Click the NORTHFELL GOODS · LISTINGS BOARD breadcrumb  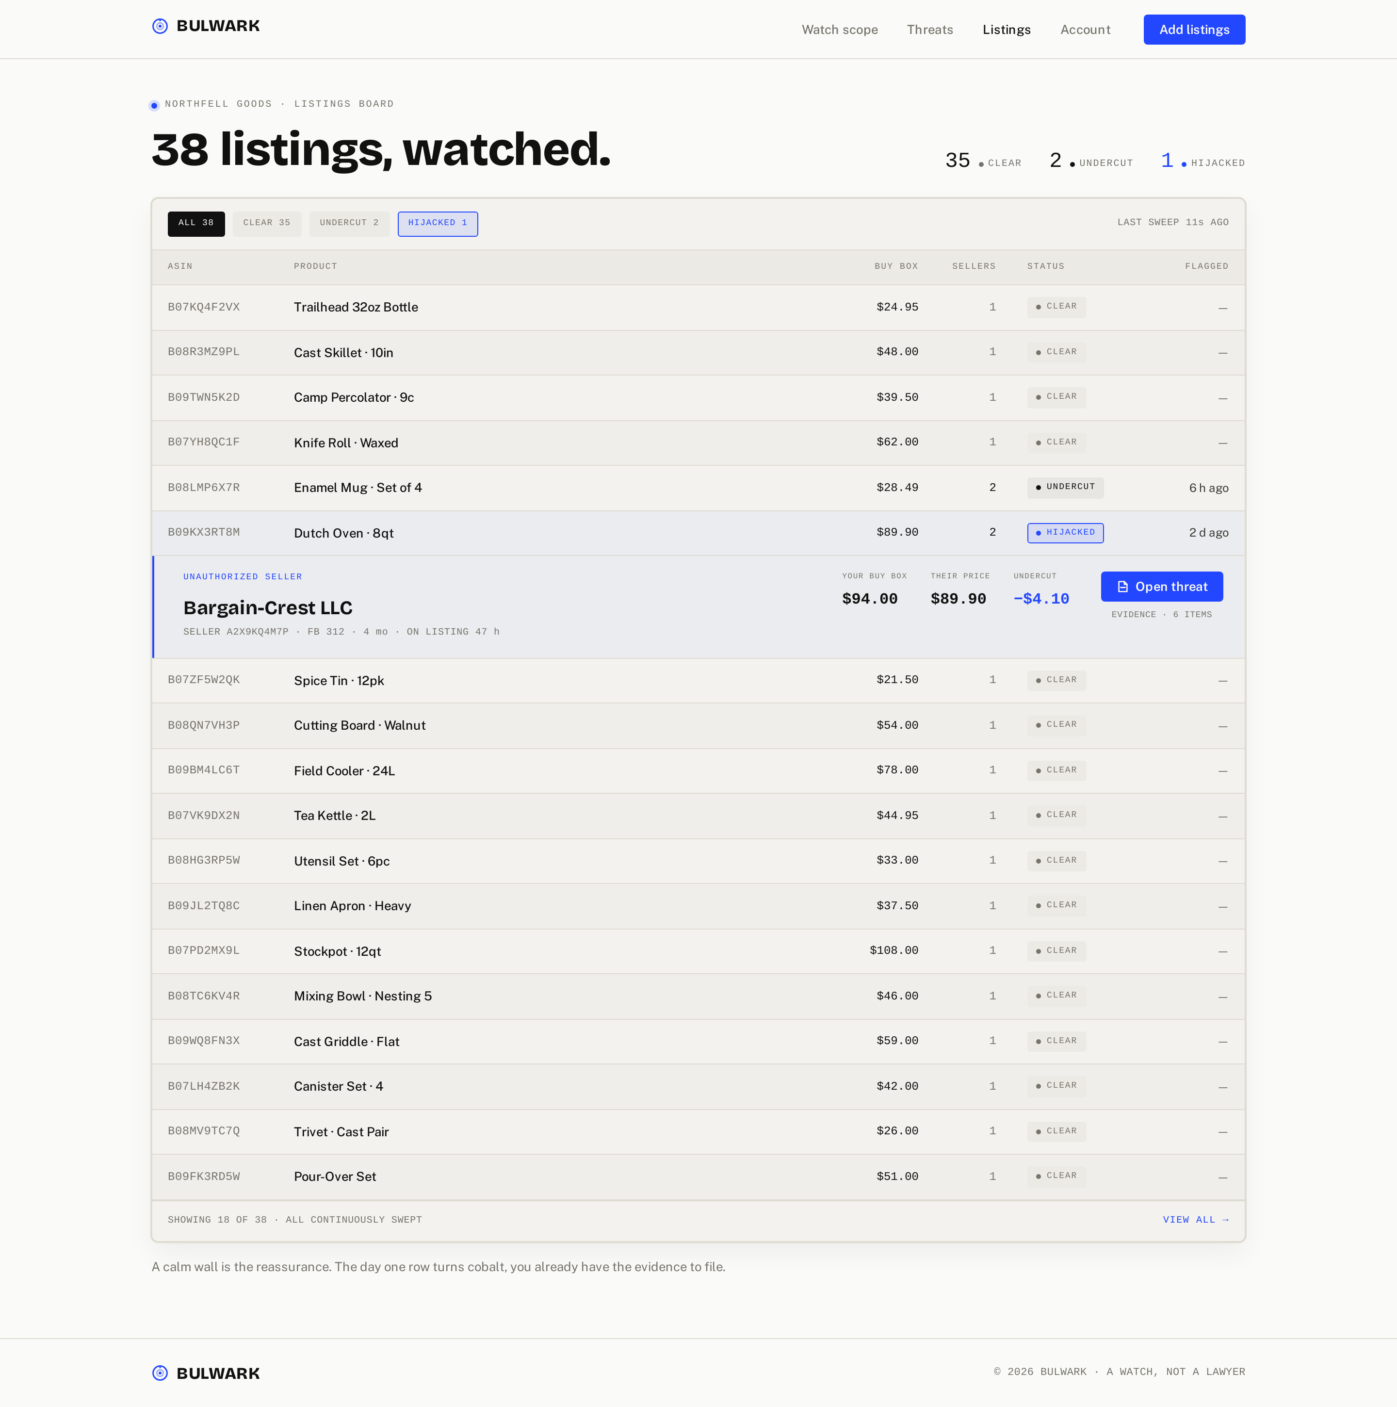coord(279,104)
